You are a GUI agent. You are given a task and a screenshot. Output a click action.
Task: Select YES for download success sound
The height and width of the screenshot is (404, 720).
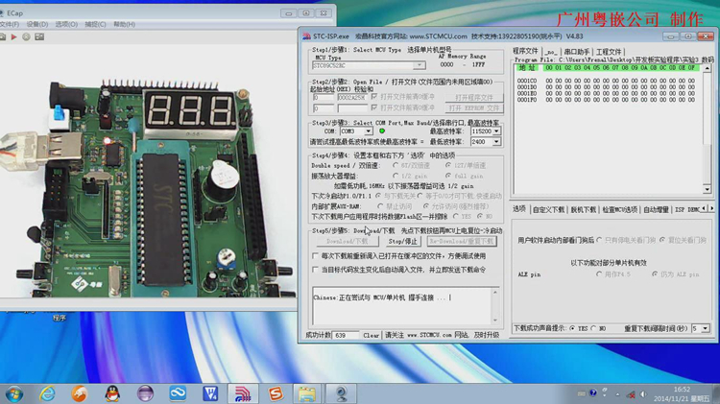tap(572, 328)
